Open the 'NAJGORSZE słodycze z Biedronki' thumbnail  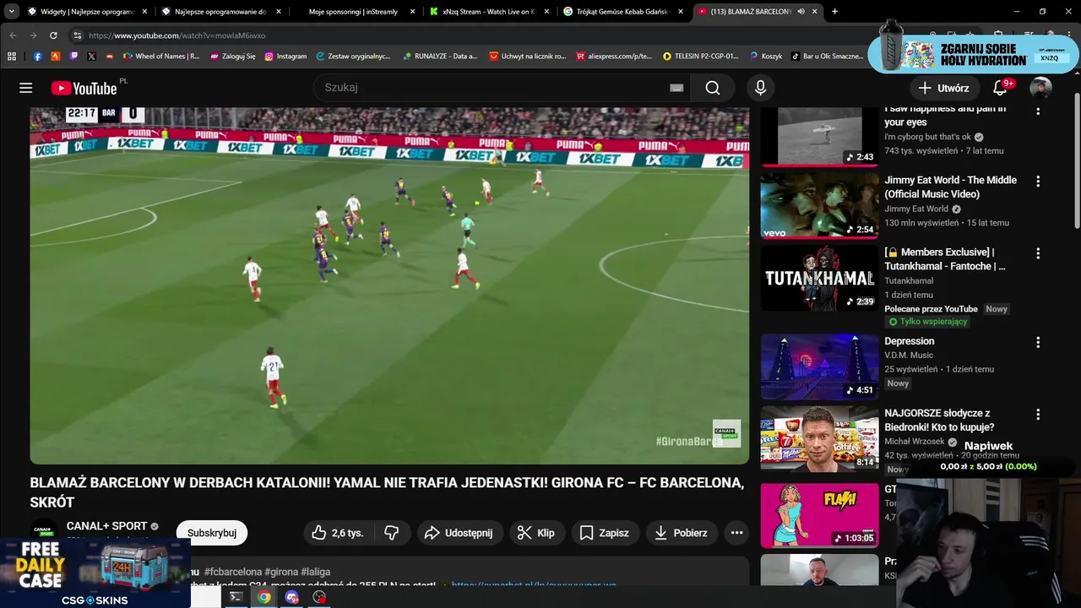coord(819,439)
